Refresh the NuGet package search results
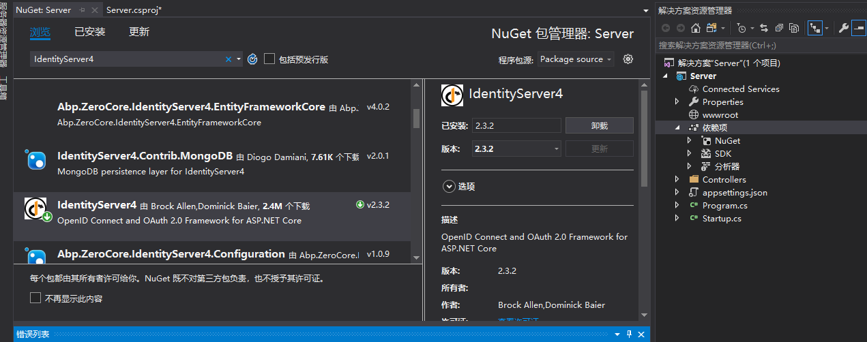Viewport: 867px width, 342px height. (252, 59)
